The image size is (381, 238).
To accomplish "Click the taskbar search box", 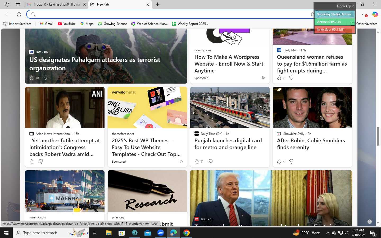I will pyautogui.click(x=51, y=233).
